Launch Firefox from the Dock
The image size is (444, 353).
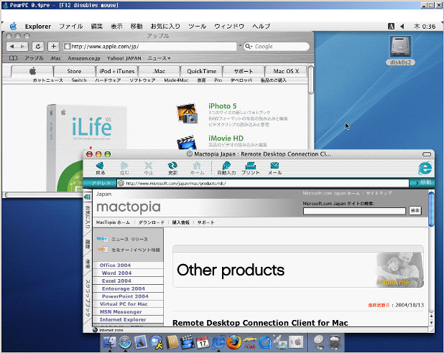(234, 342)
